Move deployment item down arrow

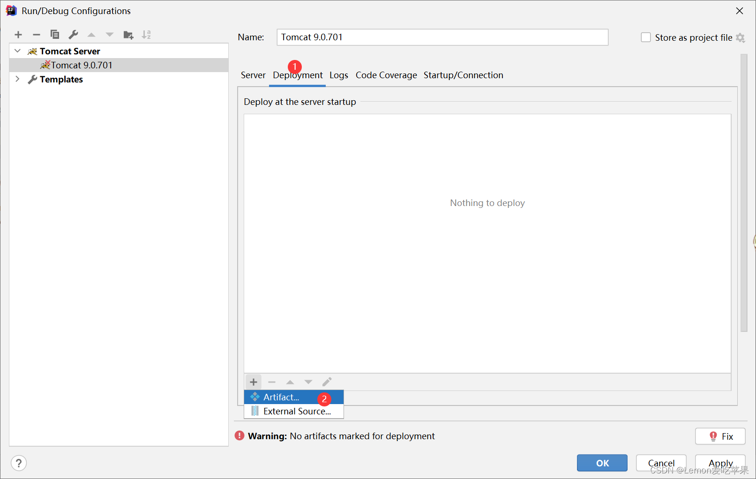pyautogui.click(x=308, y=382)
